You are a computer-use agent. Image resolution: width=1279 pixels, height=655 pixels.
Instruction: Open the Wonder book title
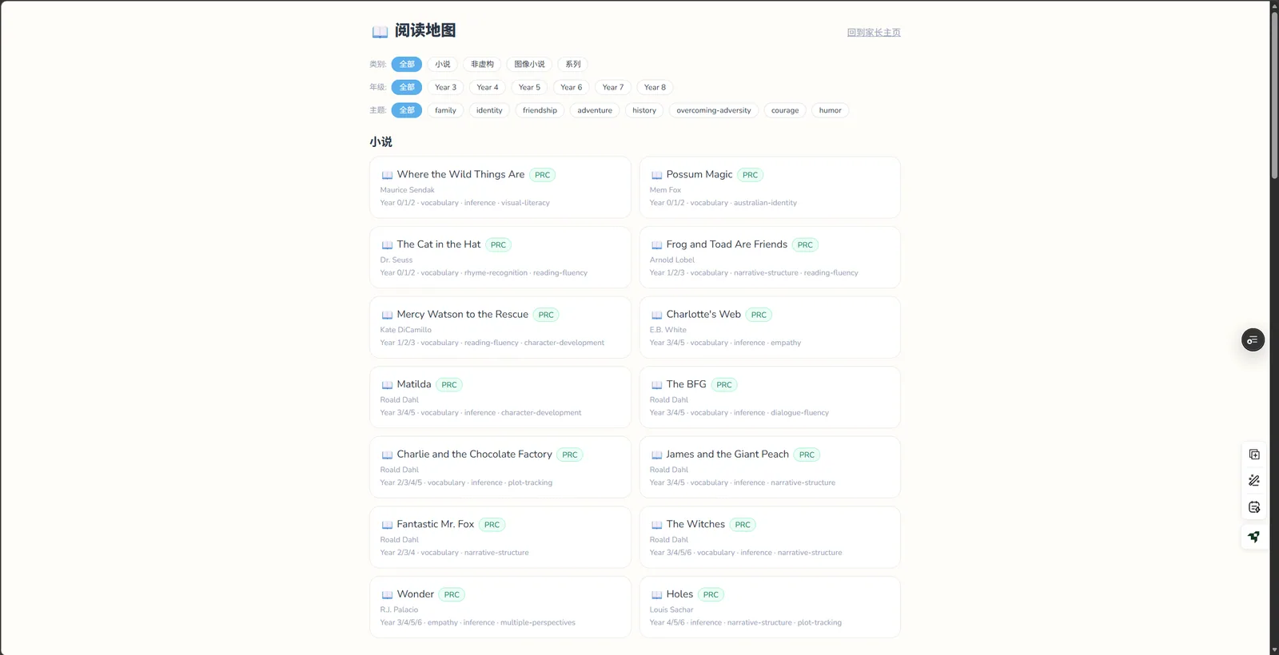point(416,594)
